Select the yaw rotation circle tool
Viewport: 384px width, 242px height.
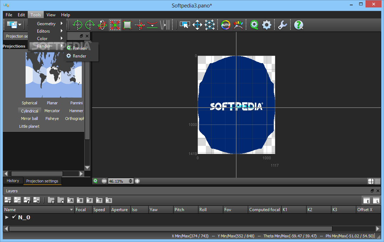(x=78, y=25)
